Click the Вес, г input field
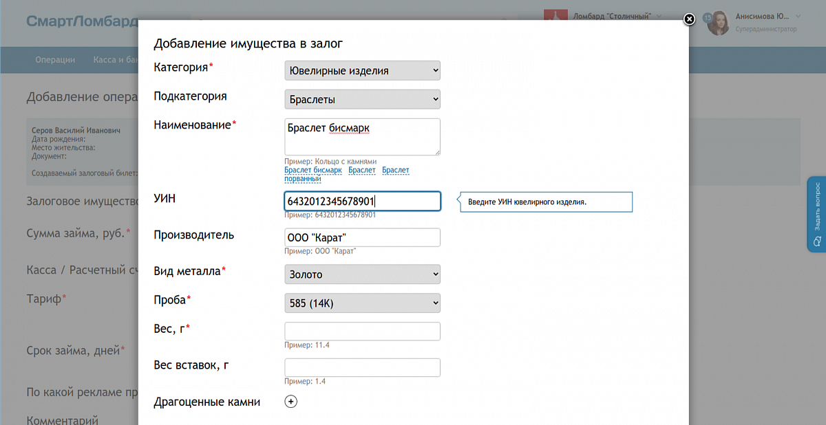The height and width of the screenshot is (425, 826). click(x=362, y=331)
